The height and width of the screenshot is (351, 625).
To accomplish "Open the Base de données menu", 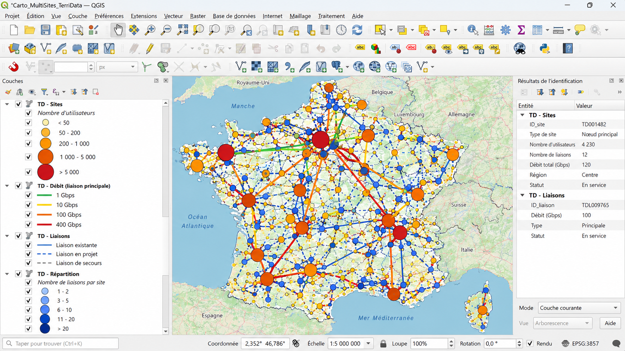I will point(234,16).
